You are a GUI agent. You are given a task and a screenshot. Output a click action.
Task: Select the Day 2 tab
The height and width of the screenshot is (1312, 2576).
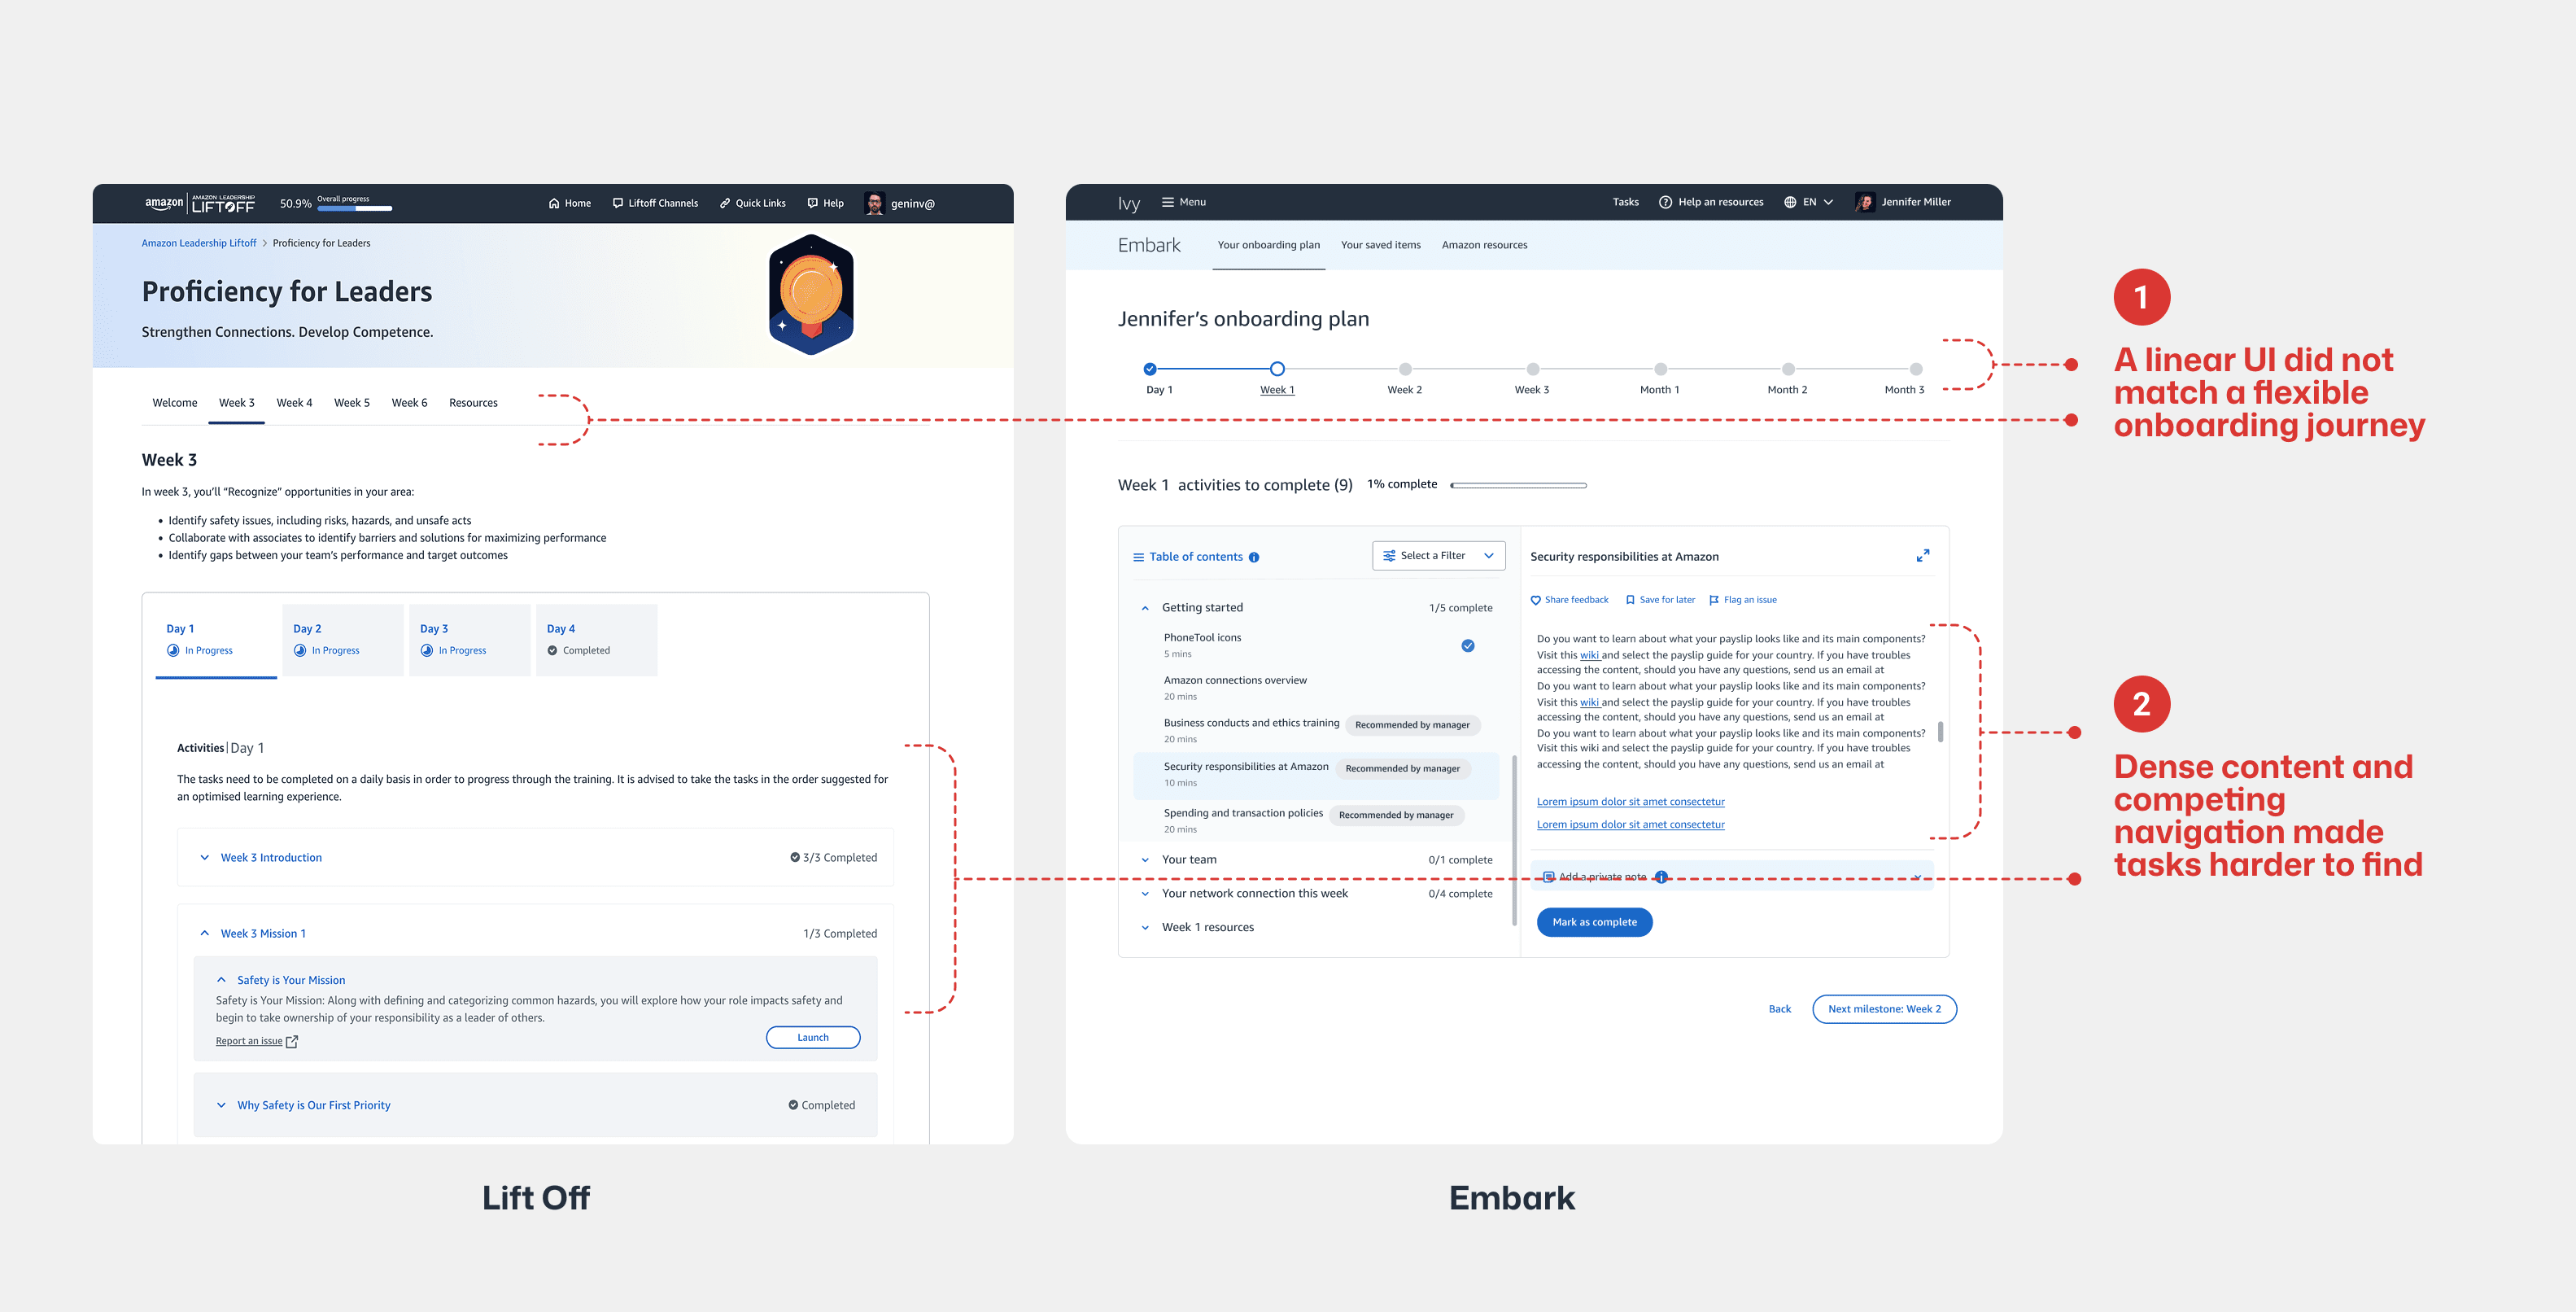(x=342, y=640)
